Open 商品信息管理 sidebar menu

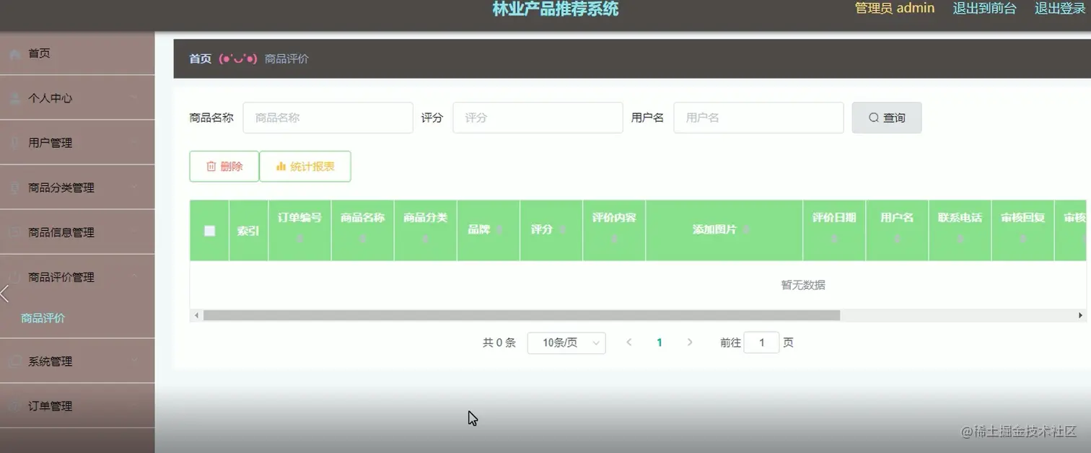pyautogui.click(x=77, y=232)
